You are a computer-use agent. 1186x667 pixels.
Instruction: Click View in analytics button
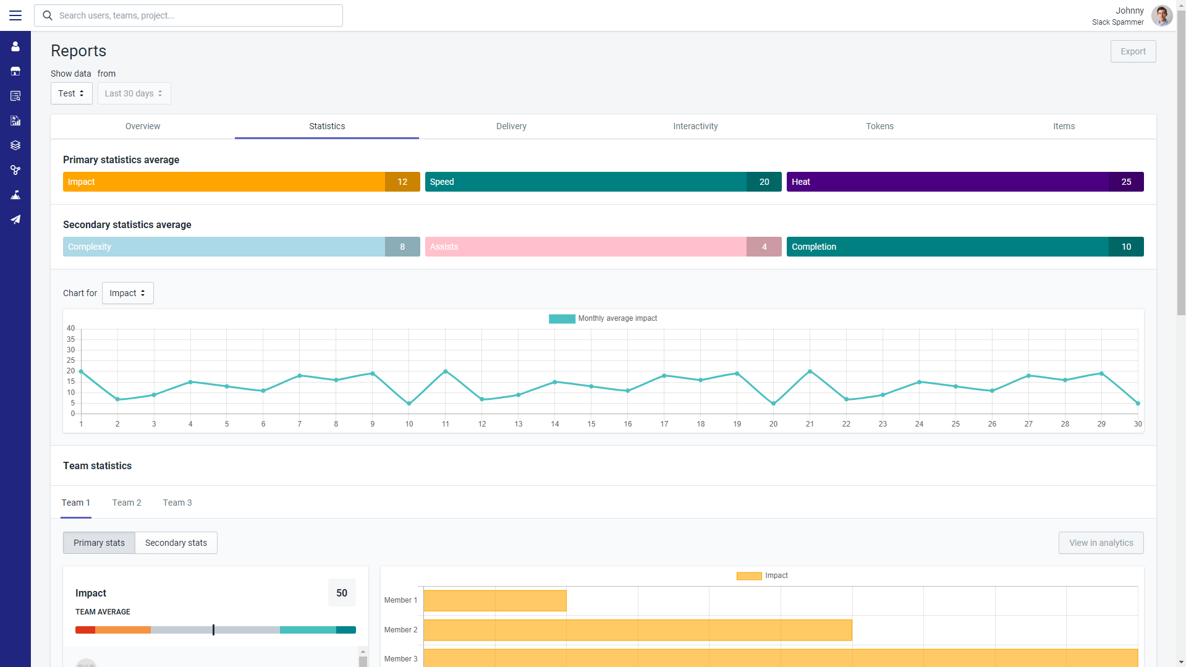click(1101, 543)
